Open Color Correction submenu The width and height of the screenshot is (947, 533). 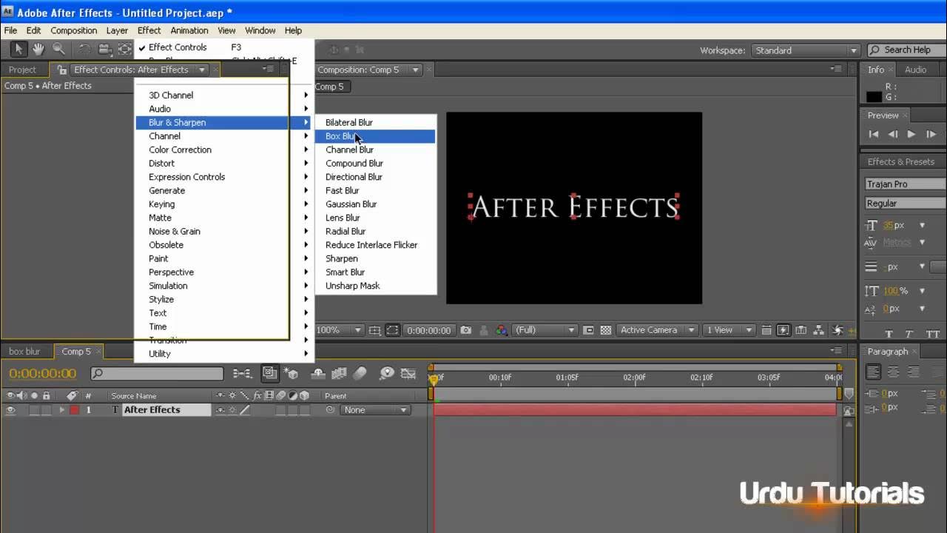point(224,150)
